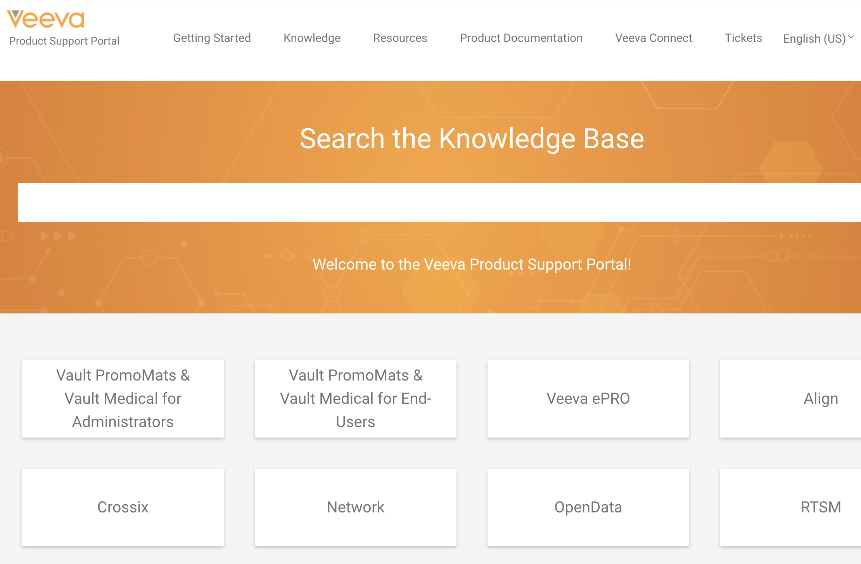
Task: Open the Knowledge menu item
Action: click(x=312, y=38)
